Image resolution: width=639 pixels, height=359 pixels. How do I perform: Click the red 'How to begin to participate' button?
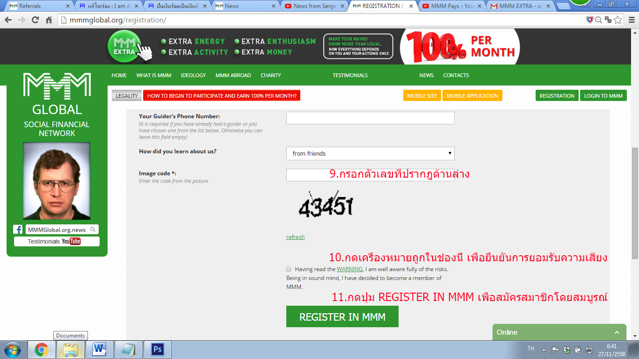222,96
